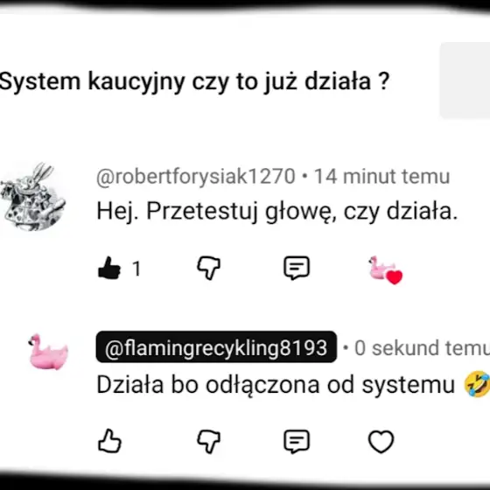This screenshot has width=490, height=490.
Task: Click the like count "1" on first comment
Action: (x=136, y=269)
